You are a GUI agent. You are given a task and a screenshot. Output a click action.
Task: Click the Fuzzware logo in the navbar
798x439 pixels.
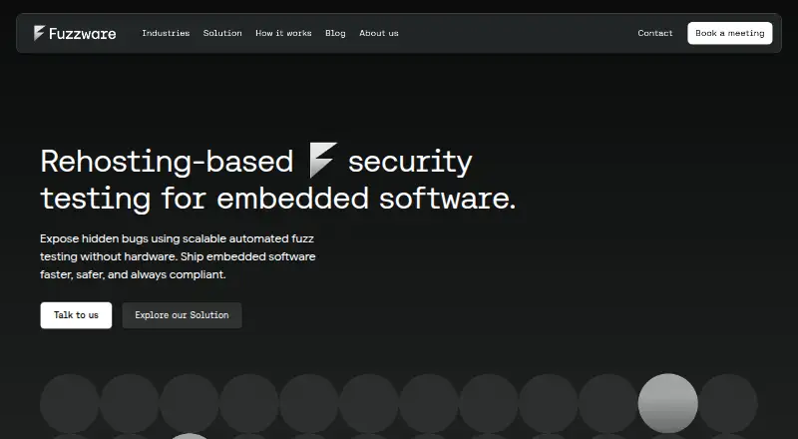click(75, 33)
